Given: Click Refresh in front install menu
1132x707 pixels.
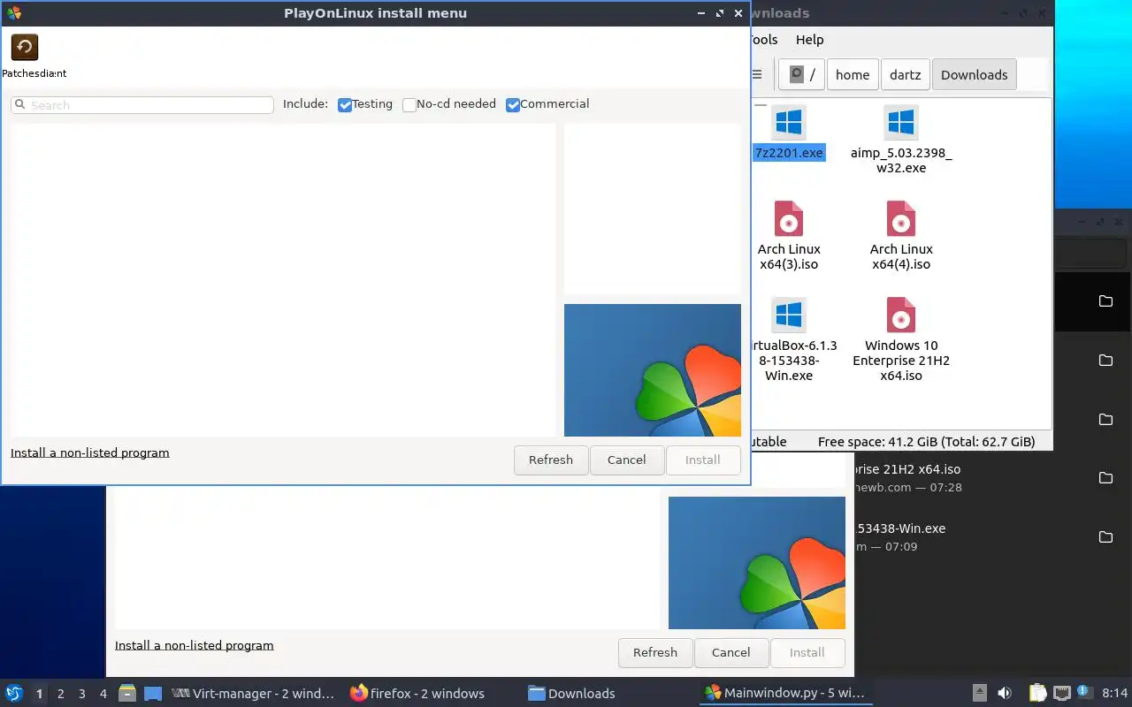Looking at the screenshot, I should coord(551,460).
